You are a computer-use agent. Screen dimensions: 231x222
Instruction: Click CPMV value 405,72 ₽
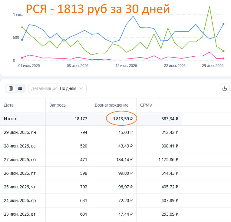170,187
